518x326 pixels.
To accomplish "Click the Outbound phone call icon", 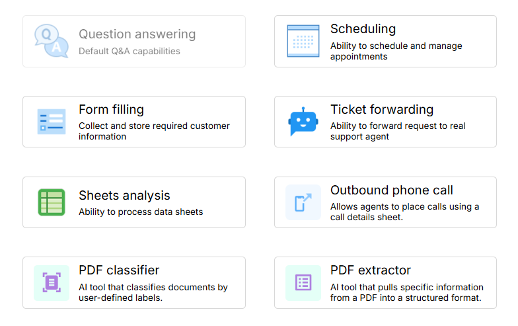I will click(303, 202).
